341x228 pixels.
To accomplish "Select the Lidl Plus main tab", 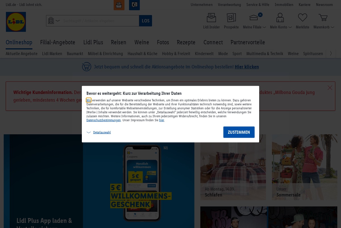I will click(x=93, y=42).
